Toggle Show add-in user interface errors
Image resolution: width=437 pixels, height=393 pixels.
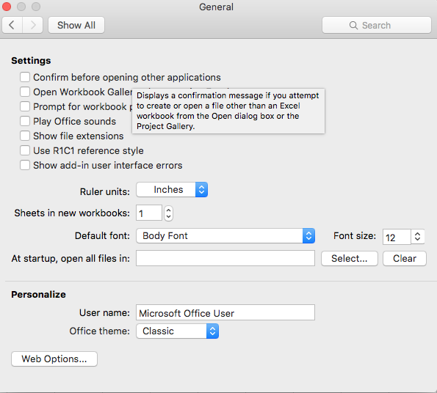tap(25, 165)
